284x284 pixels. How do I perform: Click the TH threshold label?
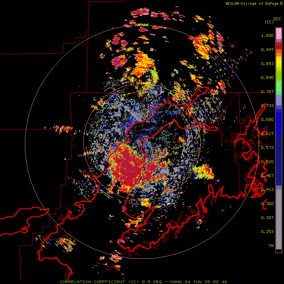[271, 246]
